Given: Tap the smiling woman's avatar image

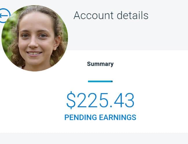Looking at the screenshot, I should click(x=35, y=38).
